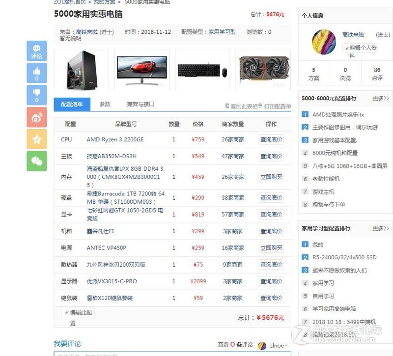Open ranking entry 购物车待下单
This screenshot has height=356, width=393.
pos(329,205)
